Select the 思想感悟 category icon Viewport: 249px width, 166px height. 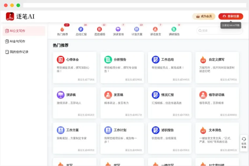pos(99,29)
